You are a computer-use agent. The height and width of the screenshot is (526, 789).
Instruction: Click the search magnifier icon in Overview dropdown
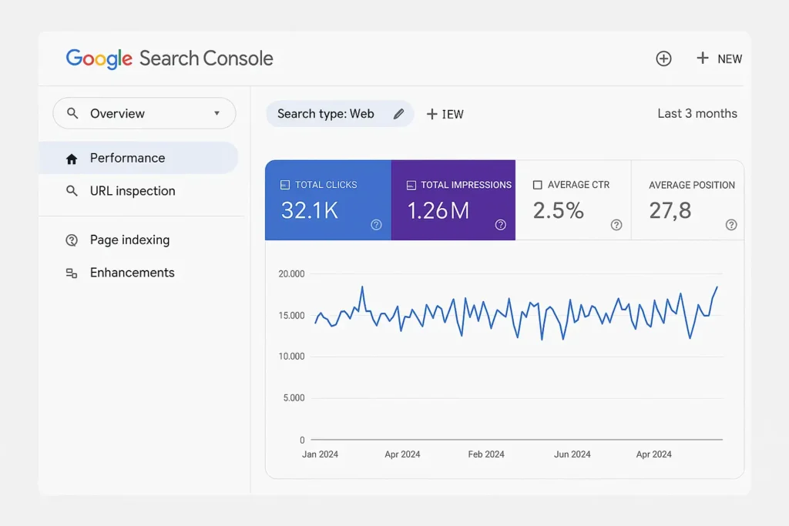tap(72, 113)
